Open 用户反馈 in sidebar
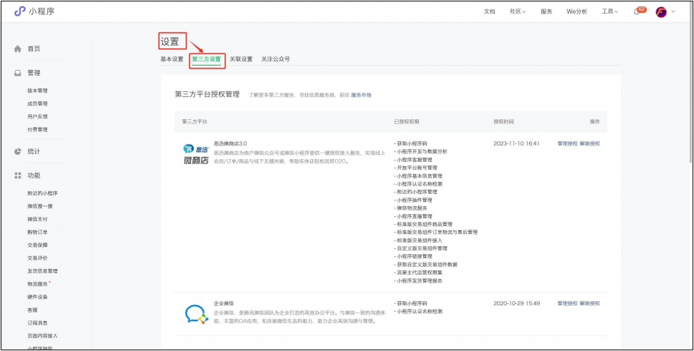The width and height of the screenshot is (694, 351). [x=37, y=117]
